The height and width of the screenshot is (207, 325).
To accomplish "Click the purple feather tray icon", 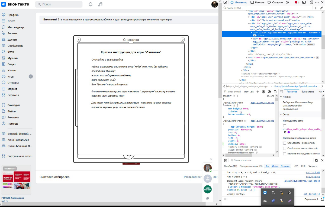I will tap(289, 201).
